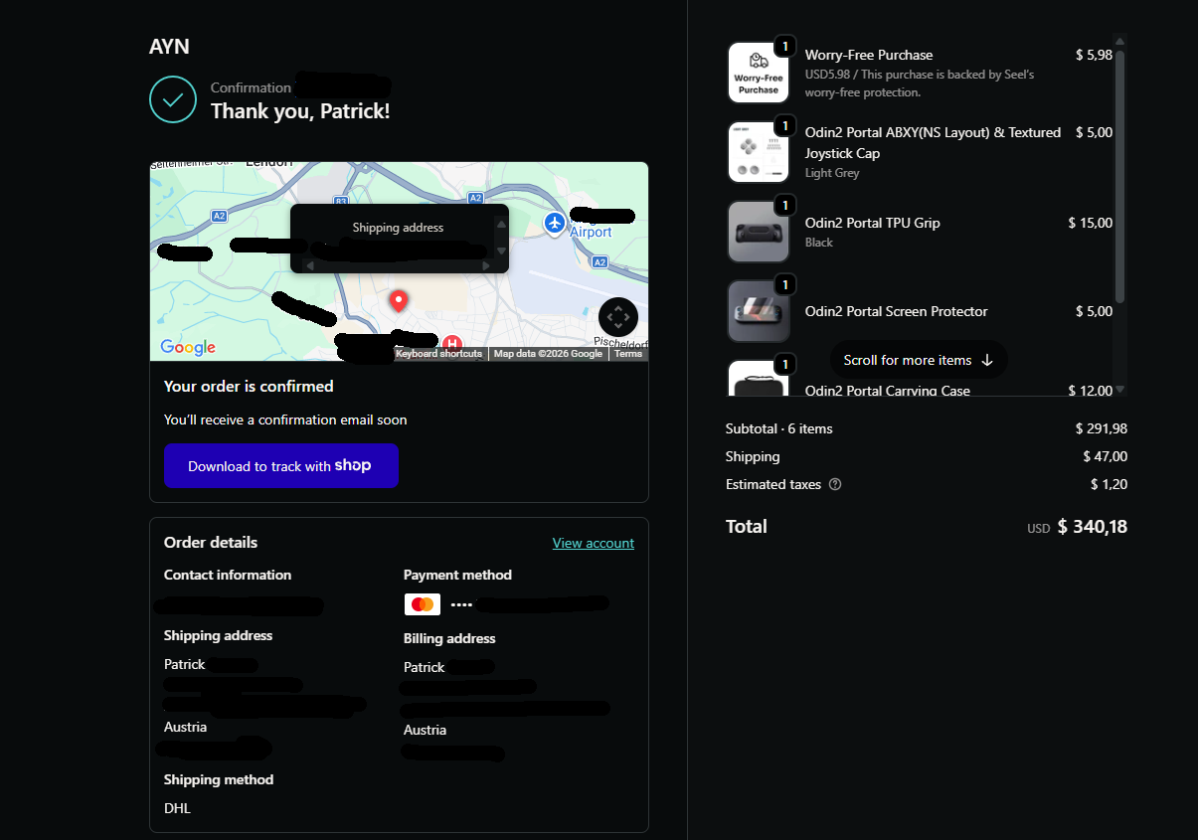Open the Worry-Free Purchase product thumbnail
This screenshot has height=840, width=1198.
pos(759,73)
